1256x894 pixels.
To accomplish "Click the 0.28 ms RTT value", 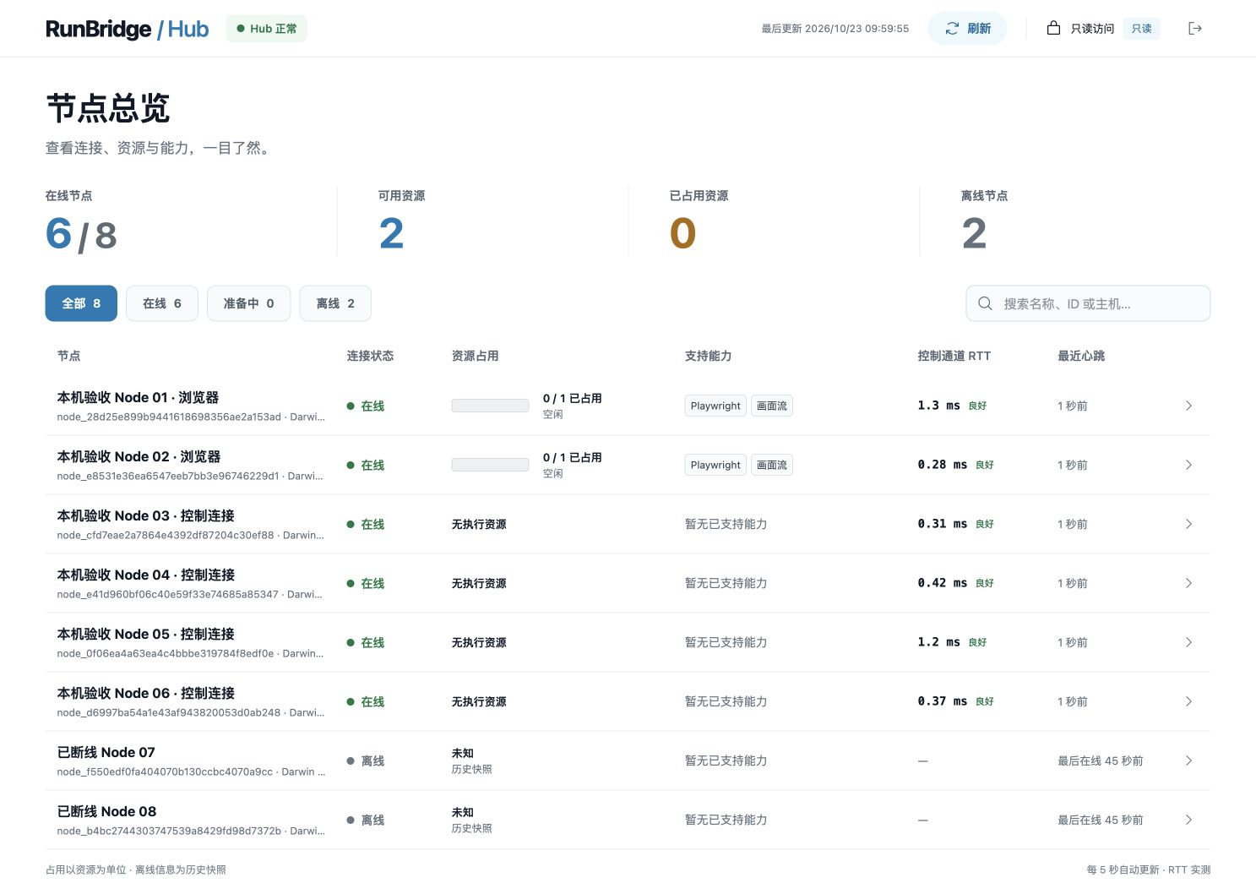I will (x=942, y=466).
